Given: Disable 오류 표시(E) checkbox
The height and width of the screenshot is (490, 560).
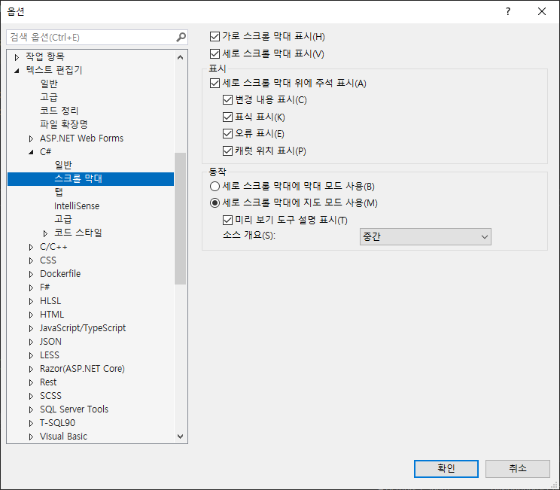Looking at the screenshot, I should 227,133.
